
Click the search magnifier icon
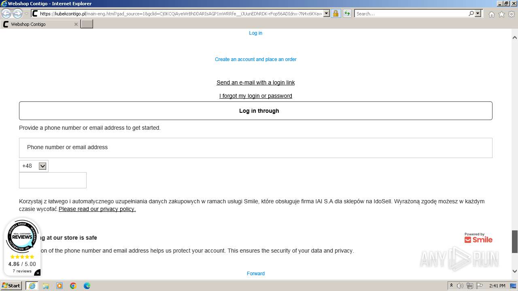click(471, 13)
